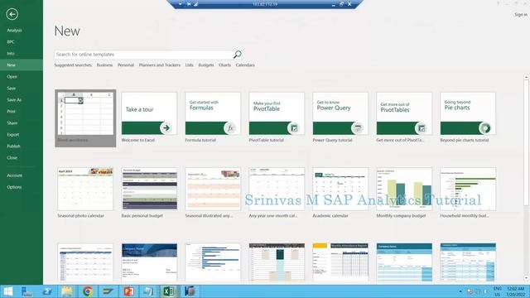The image size is (530, 298).
Task: Launch PowerShell from the taskbar
Action: [x=47, y=291]
